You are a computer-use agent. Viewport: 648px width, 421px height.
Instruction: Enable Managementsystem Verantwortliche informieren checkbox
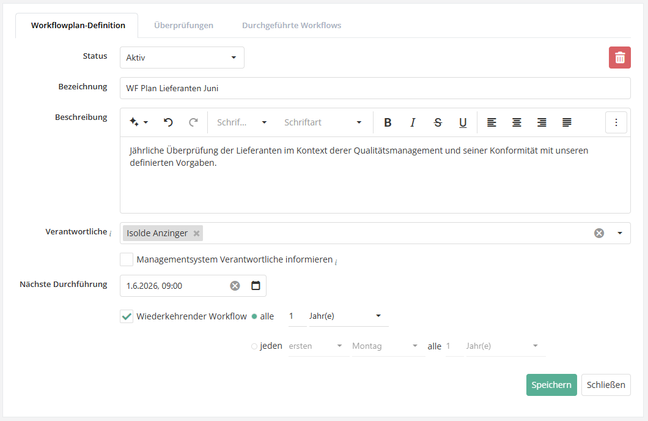click(127, 259)
